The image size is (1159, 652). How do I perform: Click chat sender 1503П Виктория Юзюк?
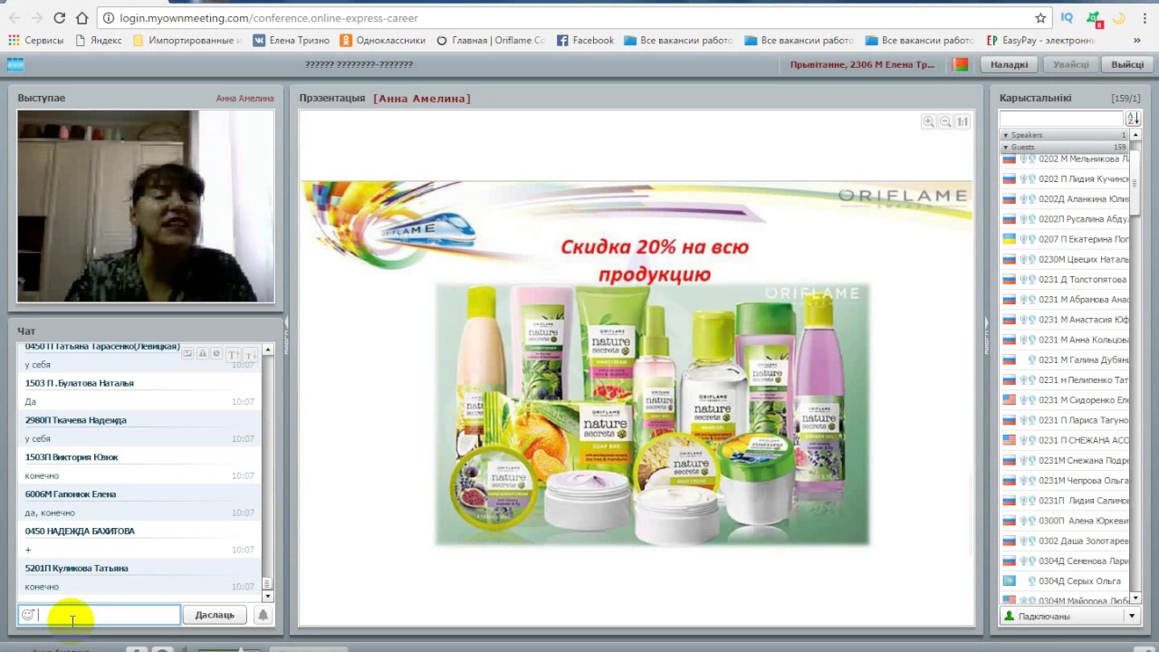(x=72, y=457)
